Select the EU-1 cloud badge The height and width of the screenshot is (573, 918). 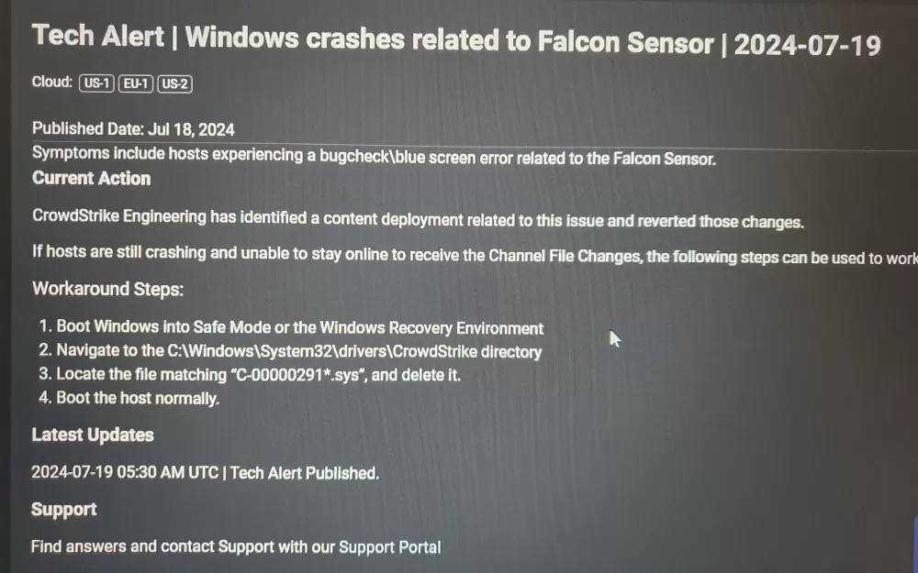[x=136, y=84]
